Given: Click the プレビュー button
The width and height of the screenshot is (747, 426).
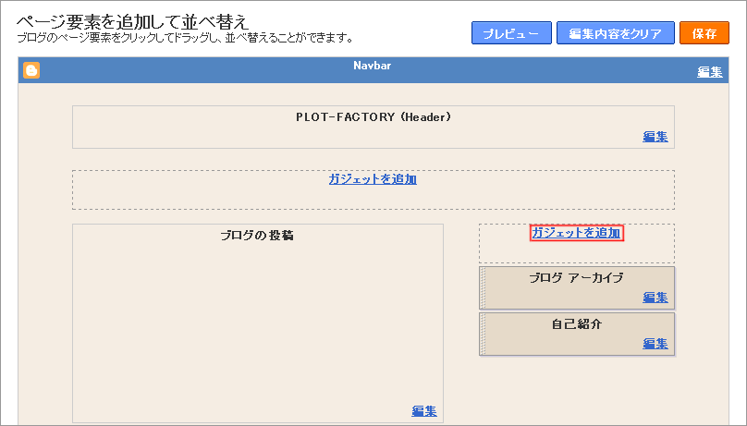Looking at the screenshot, I should click(511, 33).
